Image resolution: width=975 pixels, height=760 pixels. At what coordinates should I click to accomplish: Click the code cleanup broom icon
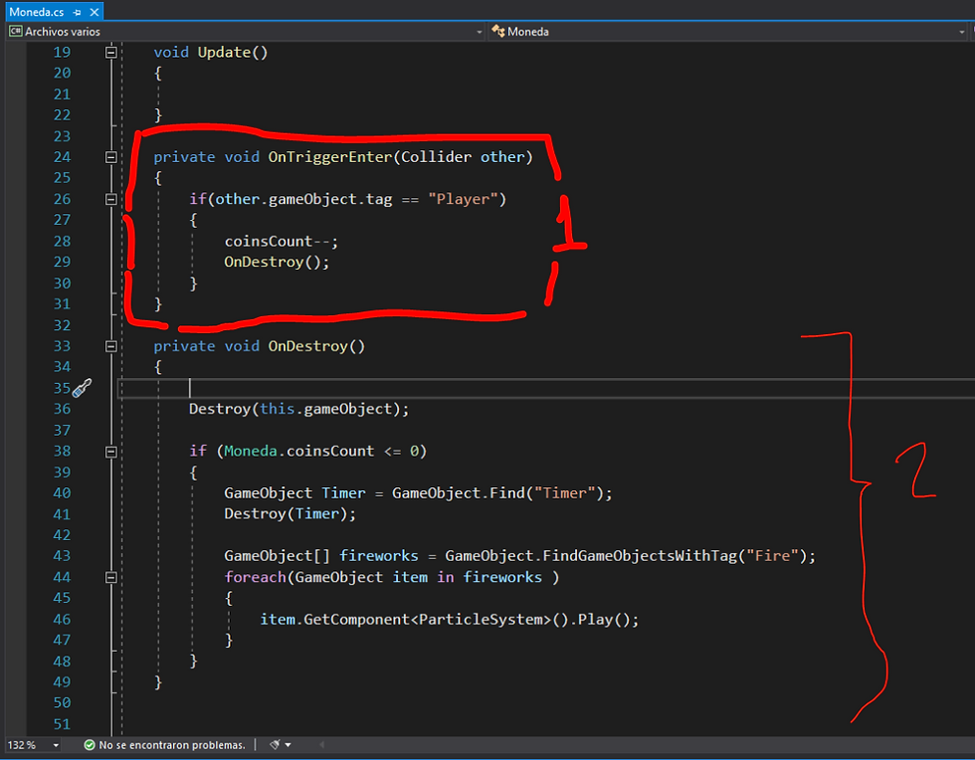tap(275, 744)
